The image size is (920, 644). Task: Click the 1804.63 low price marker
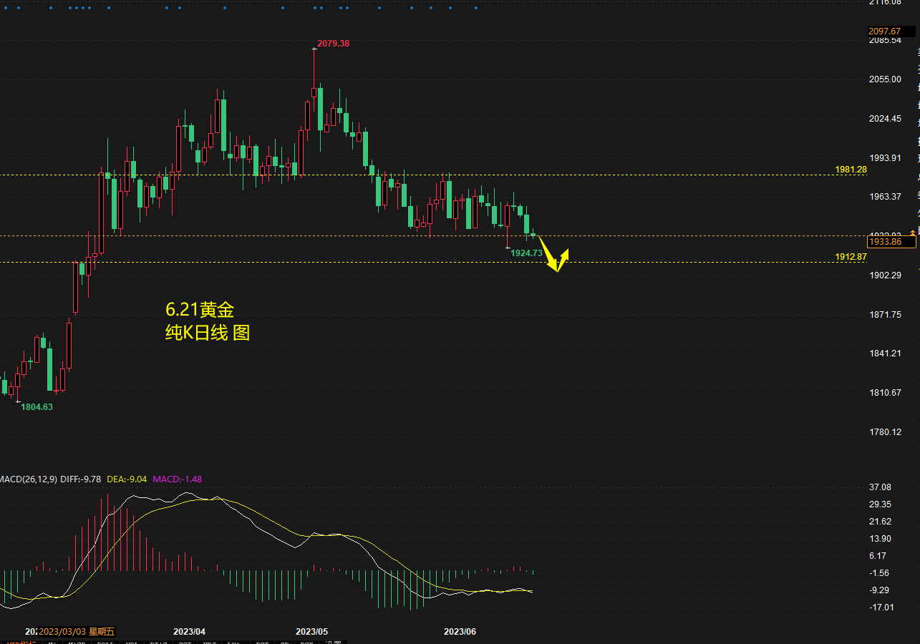(x=37, y=406)
